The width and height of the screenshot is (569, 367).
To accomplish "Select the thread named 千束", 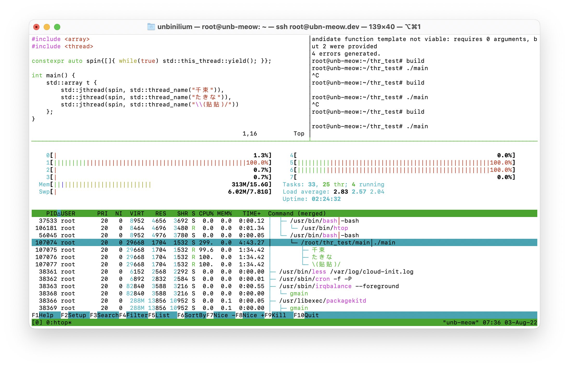I will (284, 250).
